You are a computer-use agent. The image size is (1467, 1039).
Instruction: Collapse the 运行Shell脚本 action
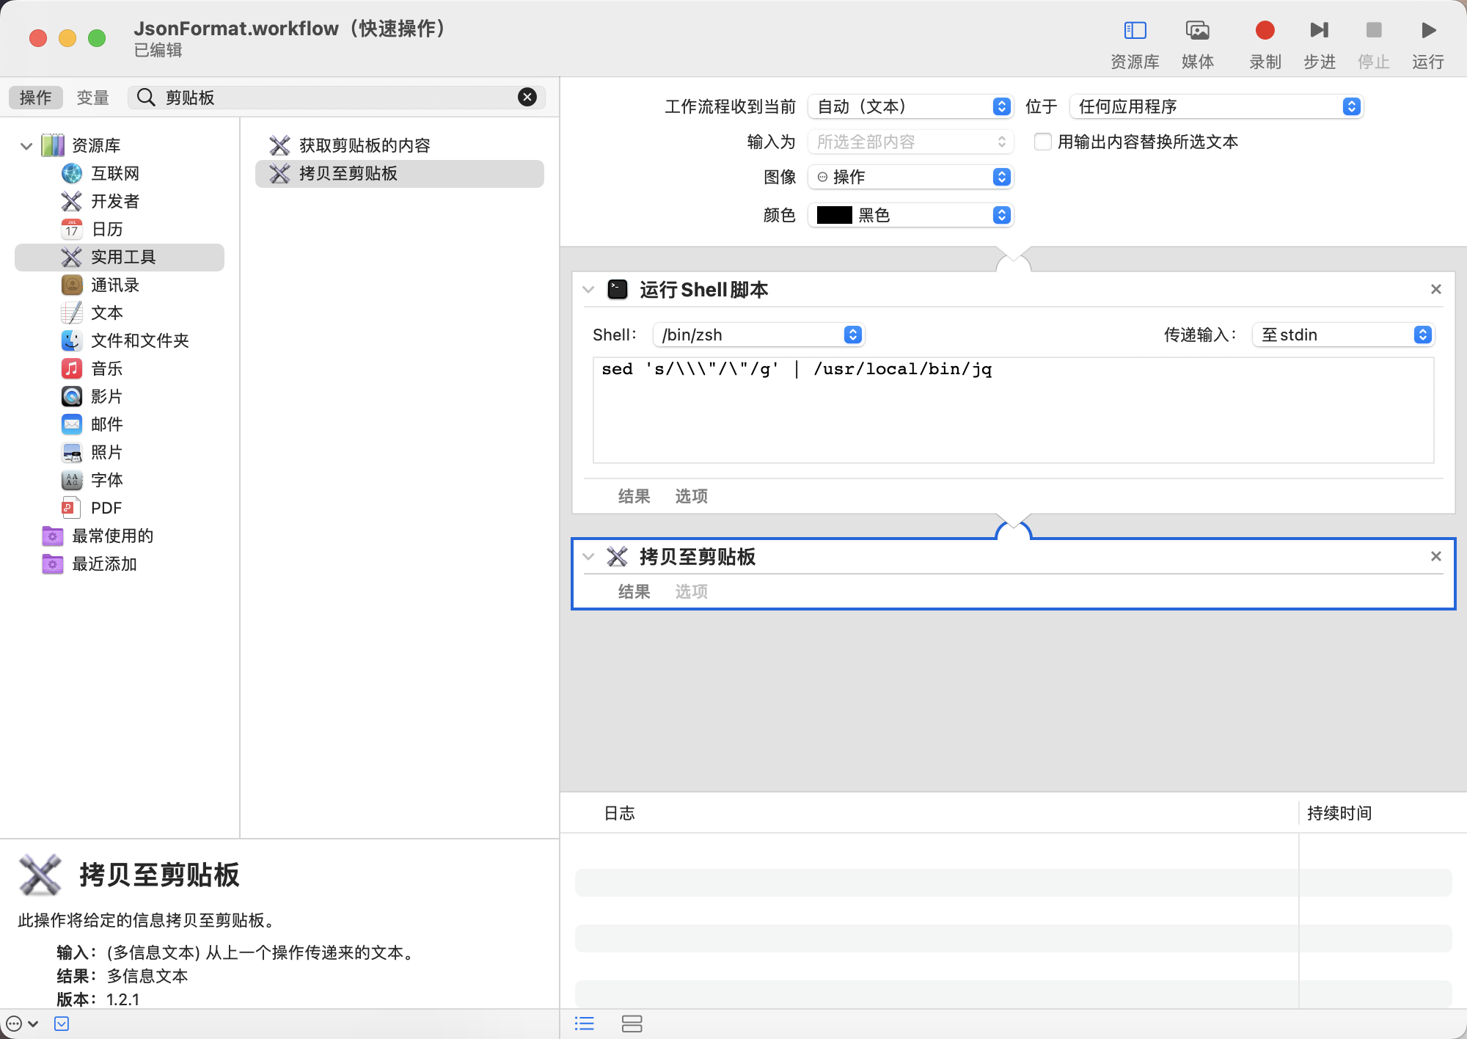point(588,290)
